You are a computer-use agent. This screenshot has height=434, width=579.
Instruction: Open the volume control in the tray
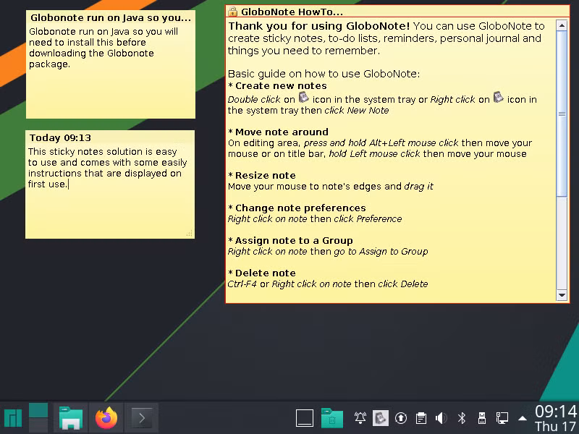click(441, 418)
